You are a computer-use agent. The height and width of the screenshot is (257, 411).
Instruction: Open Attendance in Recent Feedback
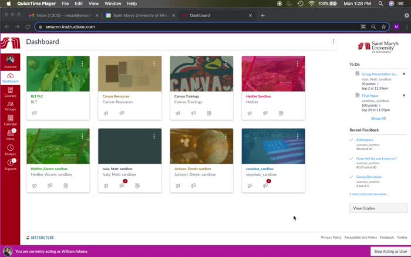[x=365, y=140]
